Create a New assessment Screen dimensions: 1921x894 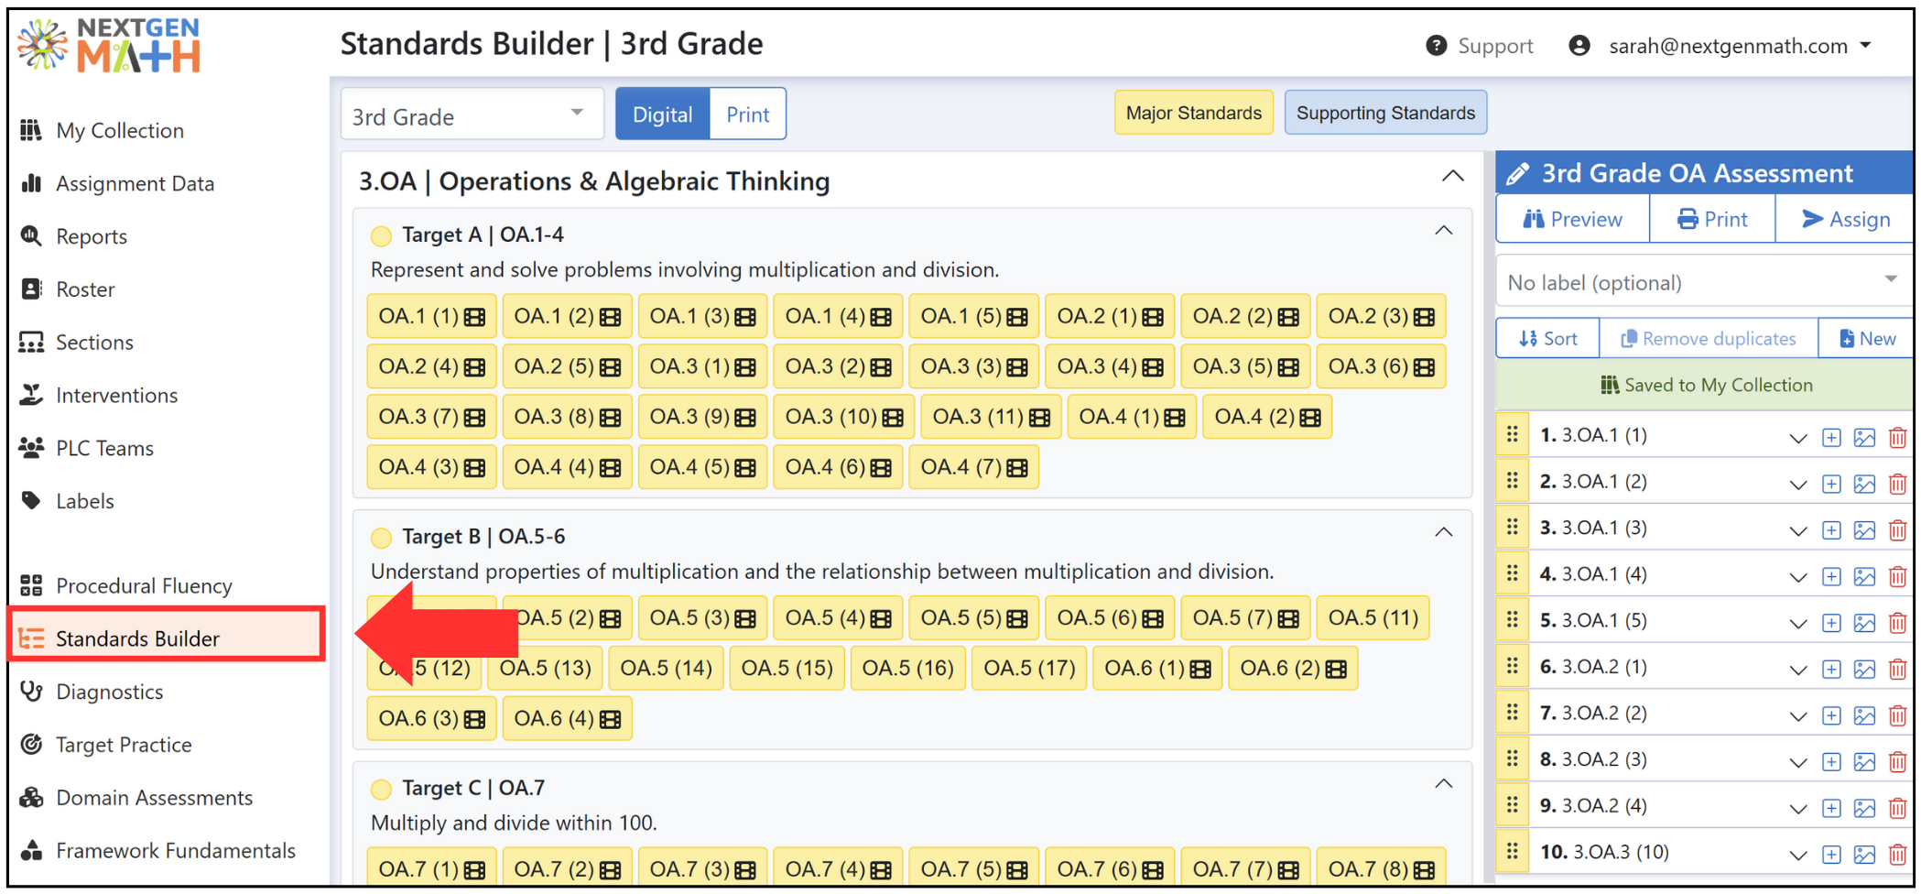tap(1866, 339)
